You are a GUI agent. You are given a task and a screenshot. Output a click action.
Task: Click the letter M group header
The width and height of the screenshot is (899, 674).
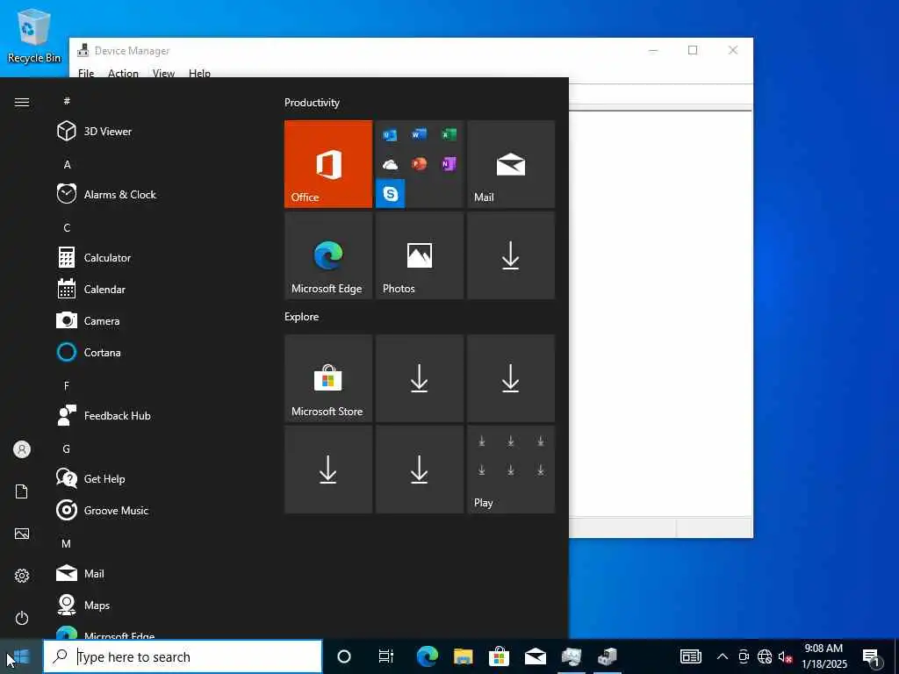[x=67, y=543]
